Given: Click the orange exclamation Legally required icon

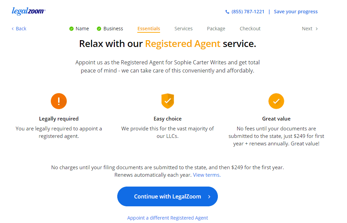Looking at the screenshot, I should click(x=59, y=101).
